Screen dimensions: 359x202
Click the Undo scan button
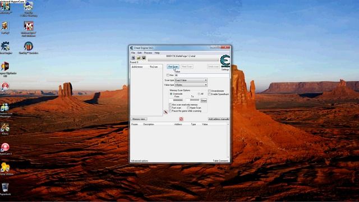click(213, 67)
